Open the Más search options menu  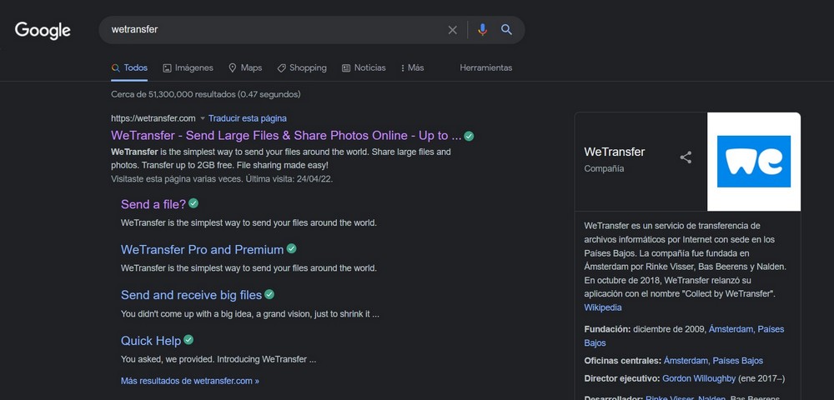412,67
